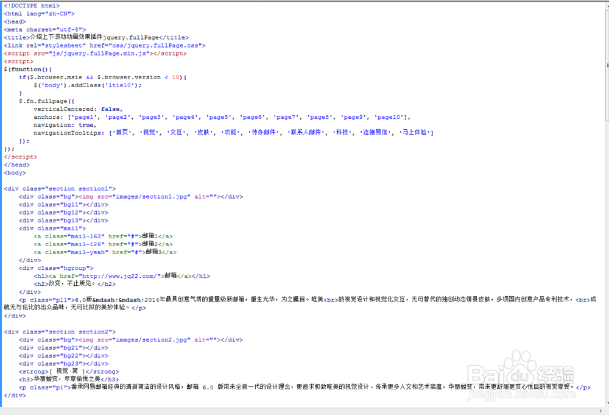Click the '$.fn.fullpage({' line
609x415 pixels.
(x=47, y=101)
